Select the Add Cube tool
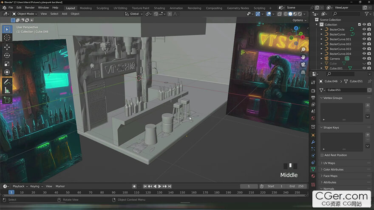Screen dimensions: 374x210 coord(7,100)
